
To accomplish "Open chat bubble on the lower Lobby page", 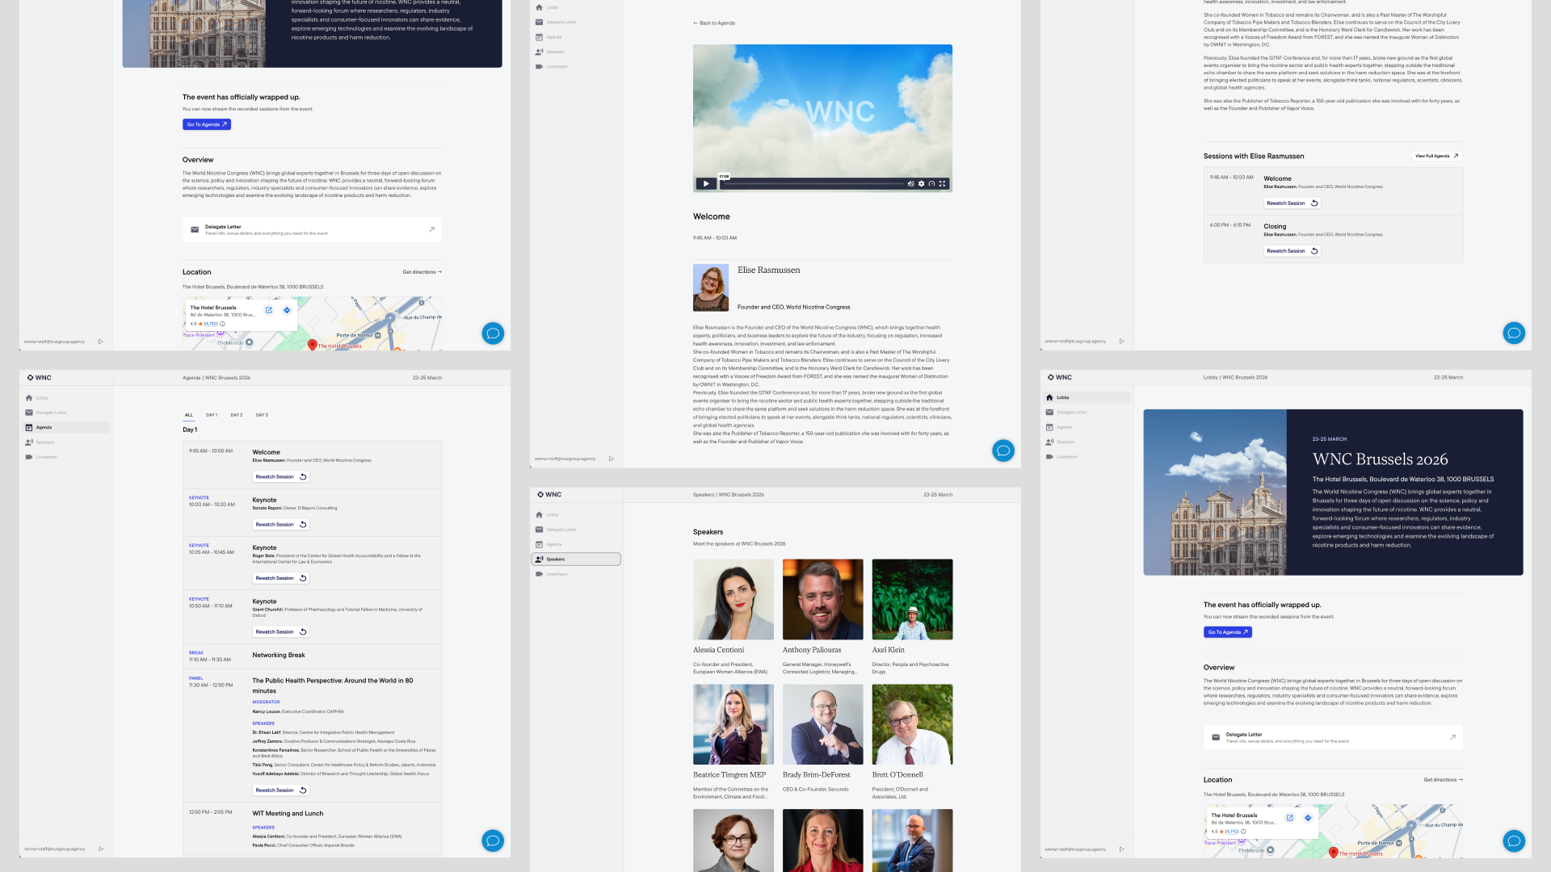I will click(x=1514, y=841).
